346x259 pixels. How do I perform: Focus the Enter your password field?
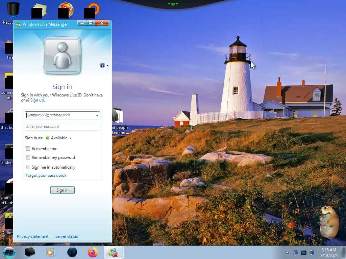[63, 127]
